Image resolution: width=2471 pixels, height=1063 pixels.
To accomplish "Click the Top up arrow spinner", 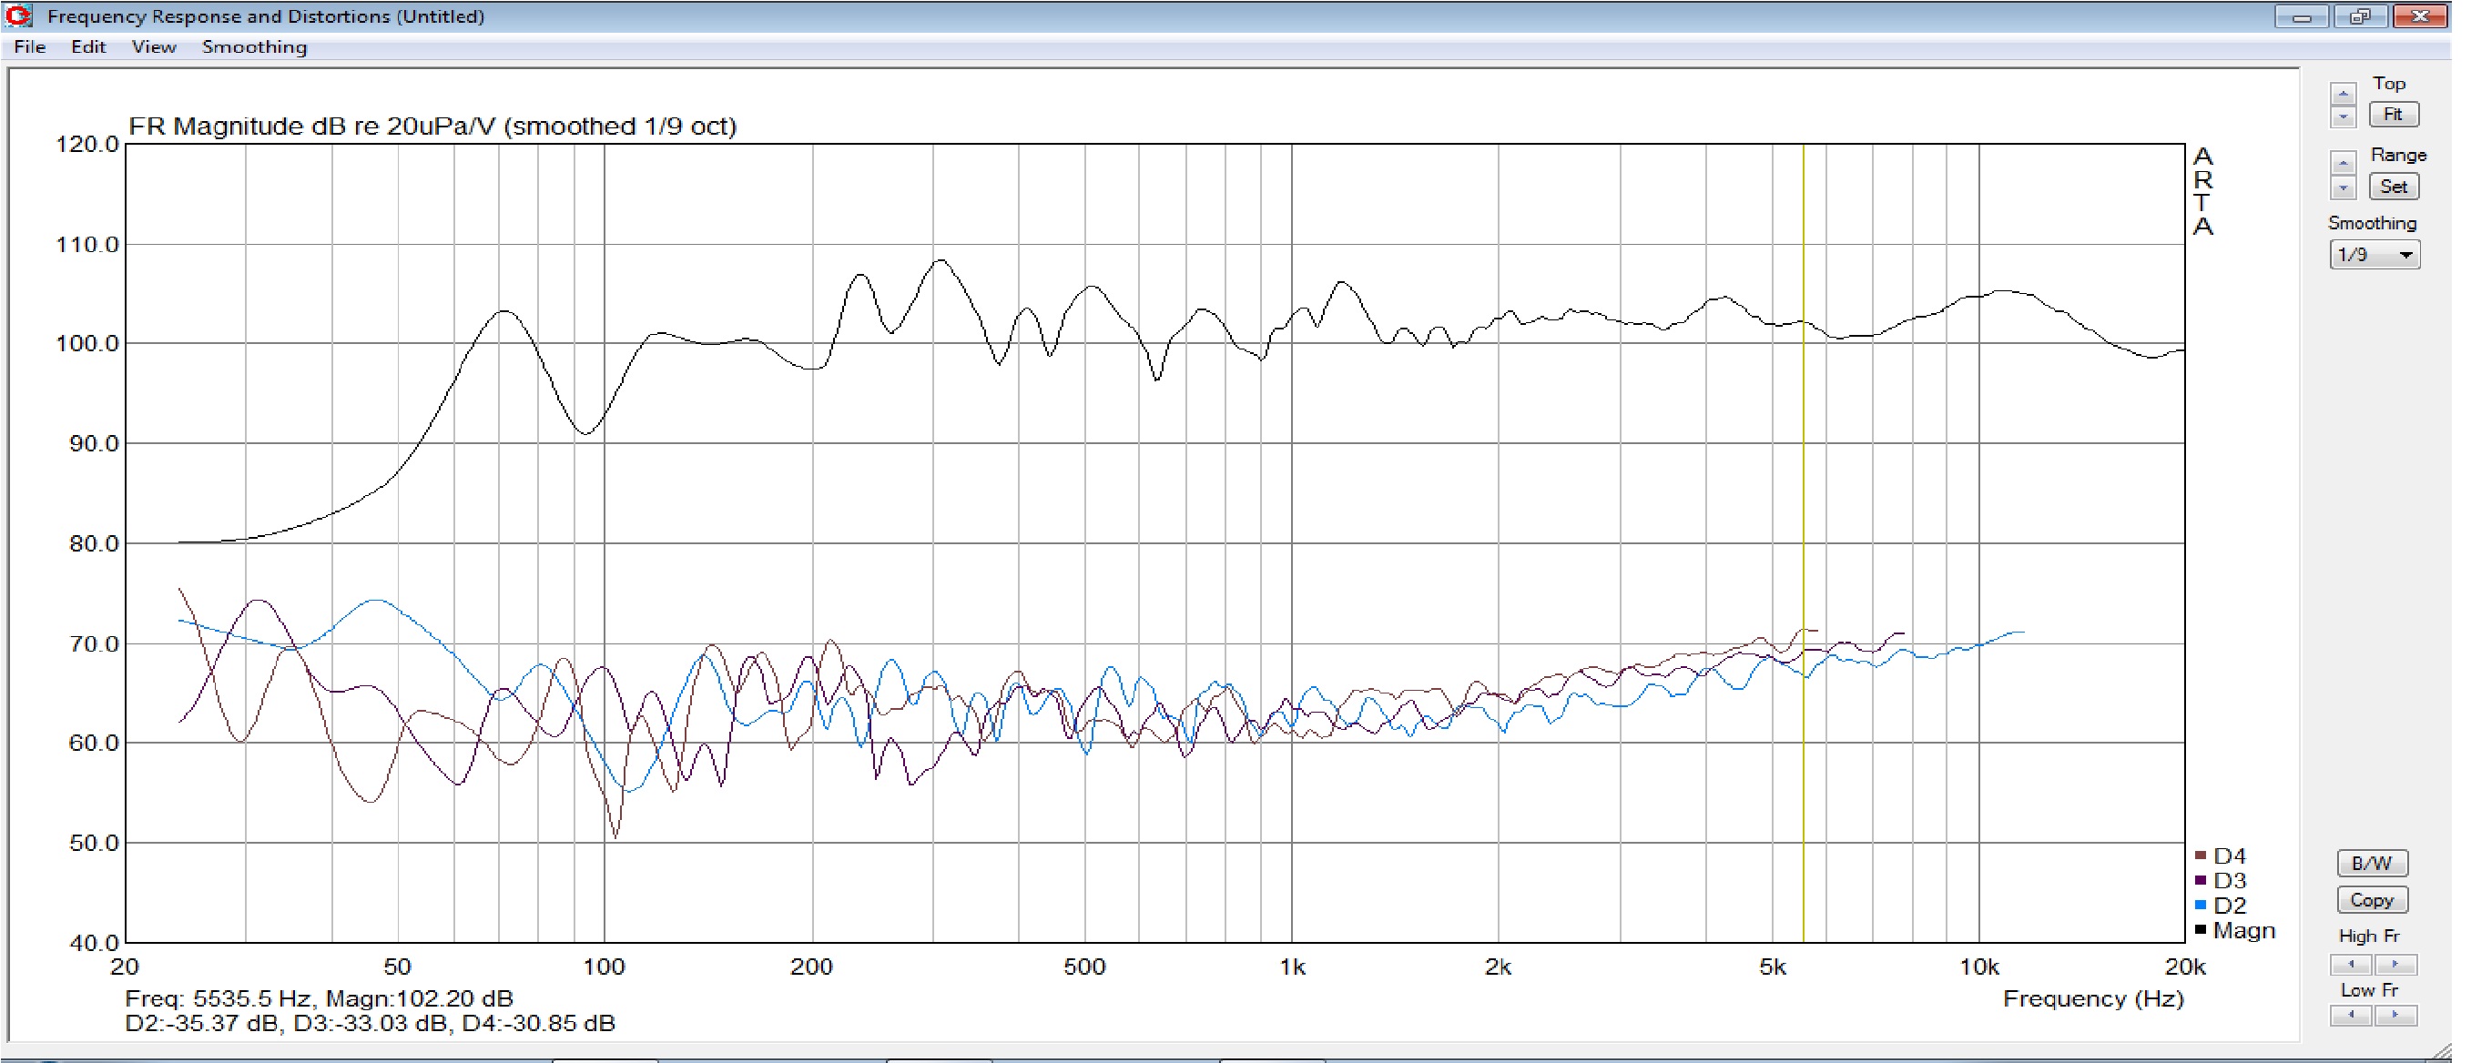I will coord(2343,94).
